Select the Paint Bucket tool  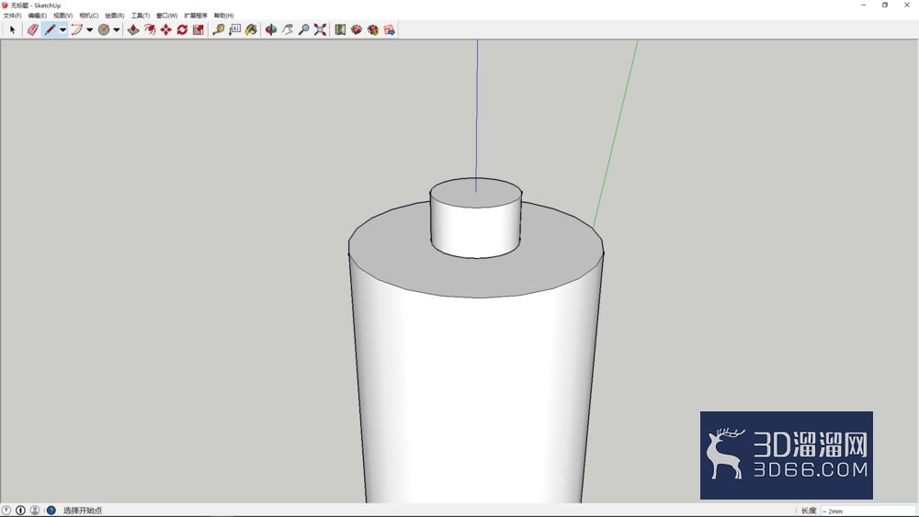tap(251, 29)
